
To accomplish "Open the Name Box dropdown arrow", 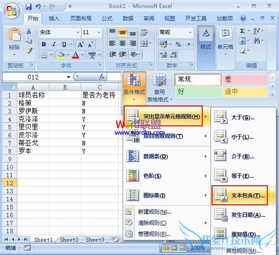I will [x=68, y=77].
